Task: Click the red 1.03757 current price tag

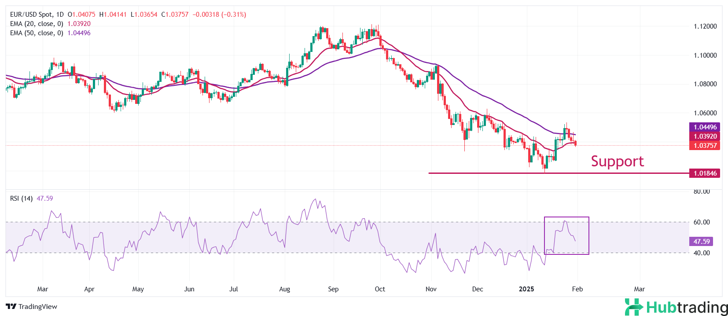Action: click(705, 146)
